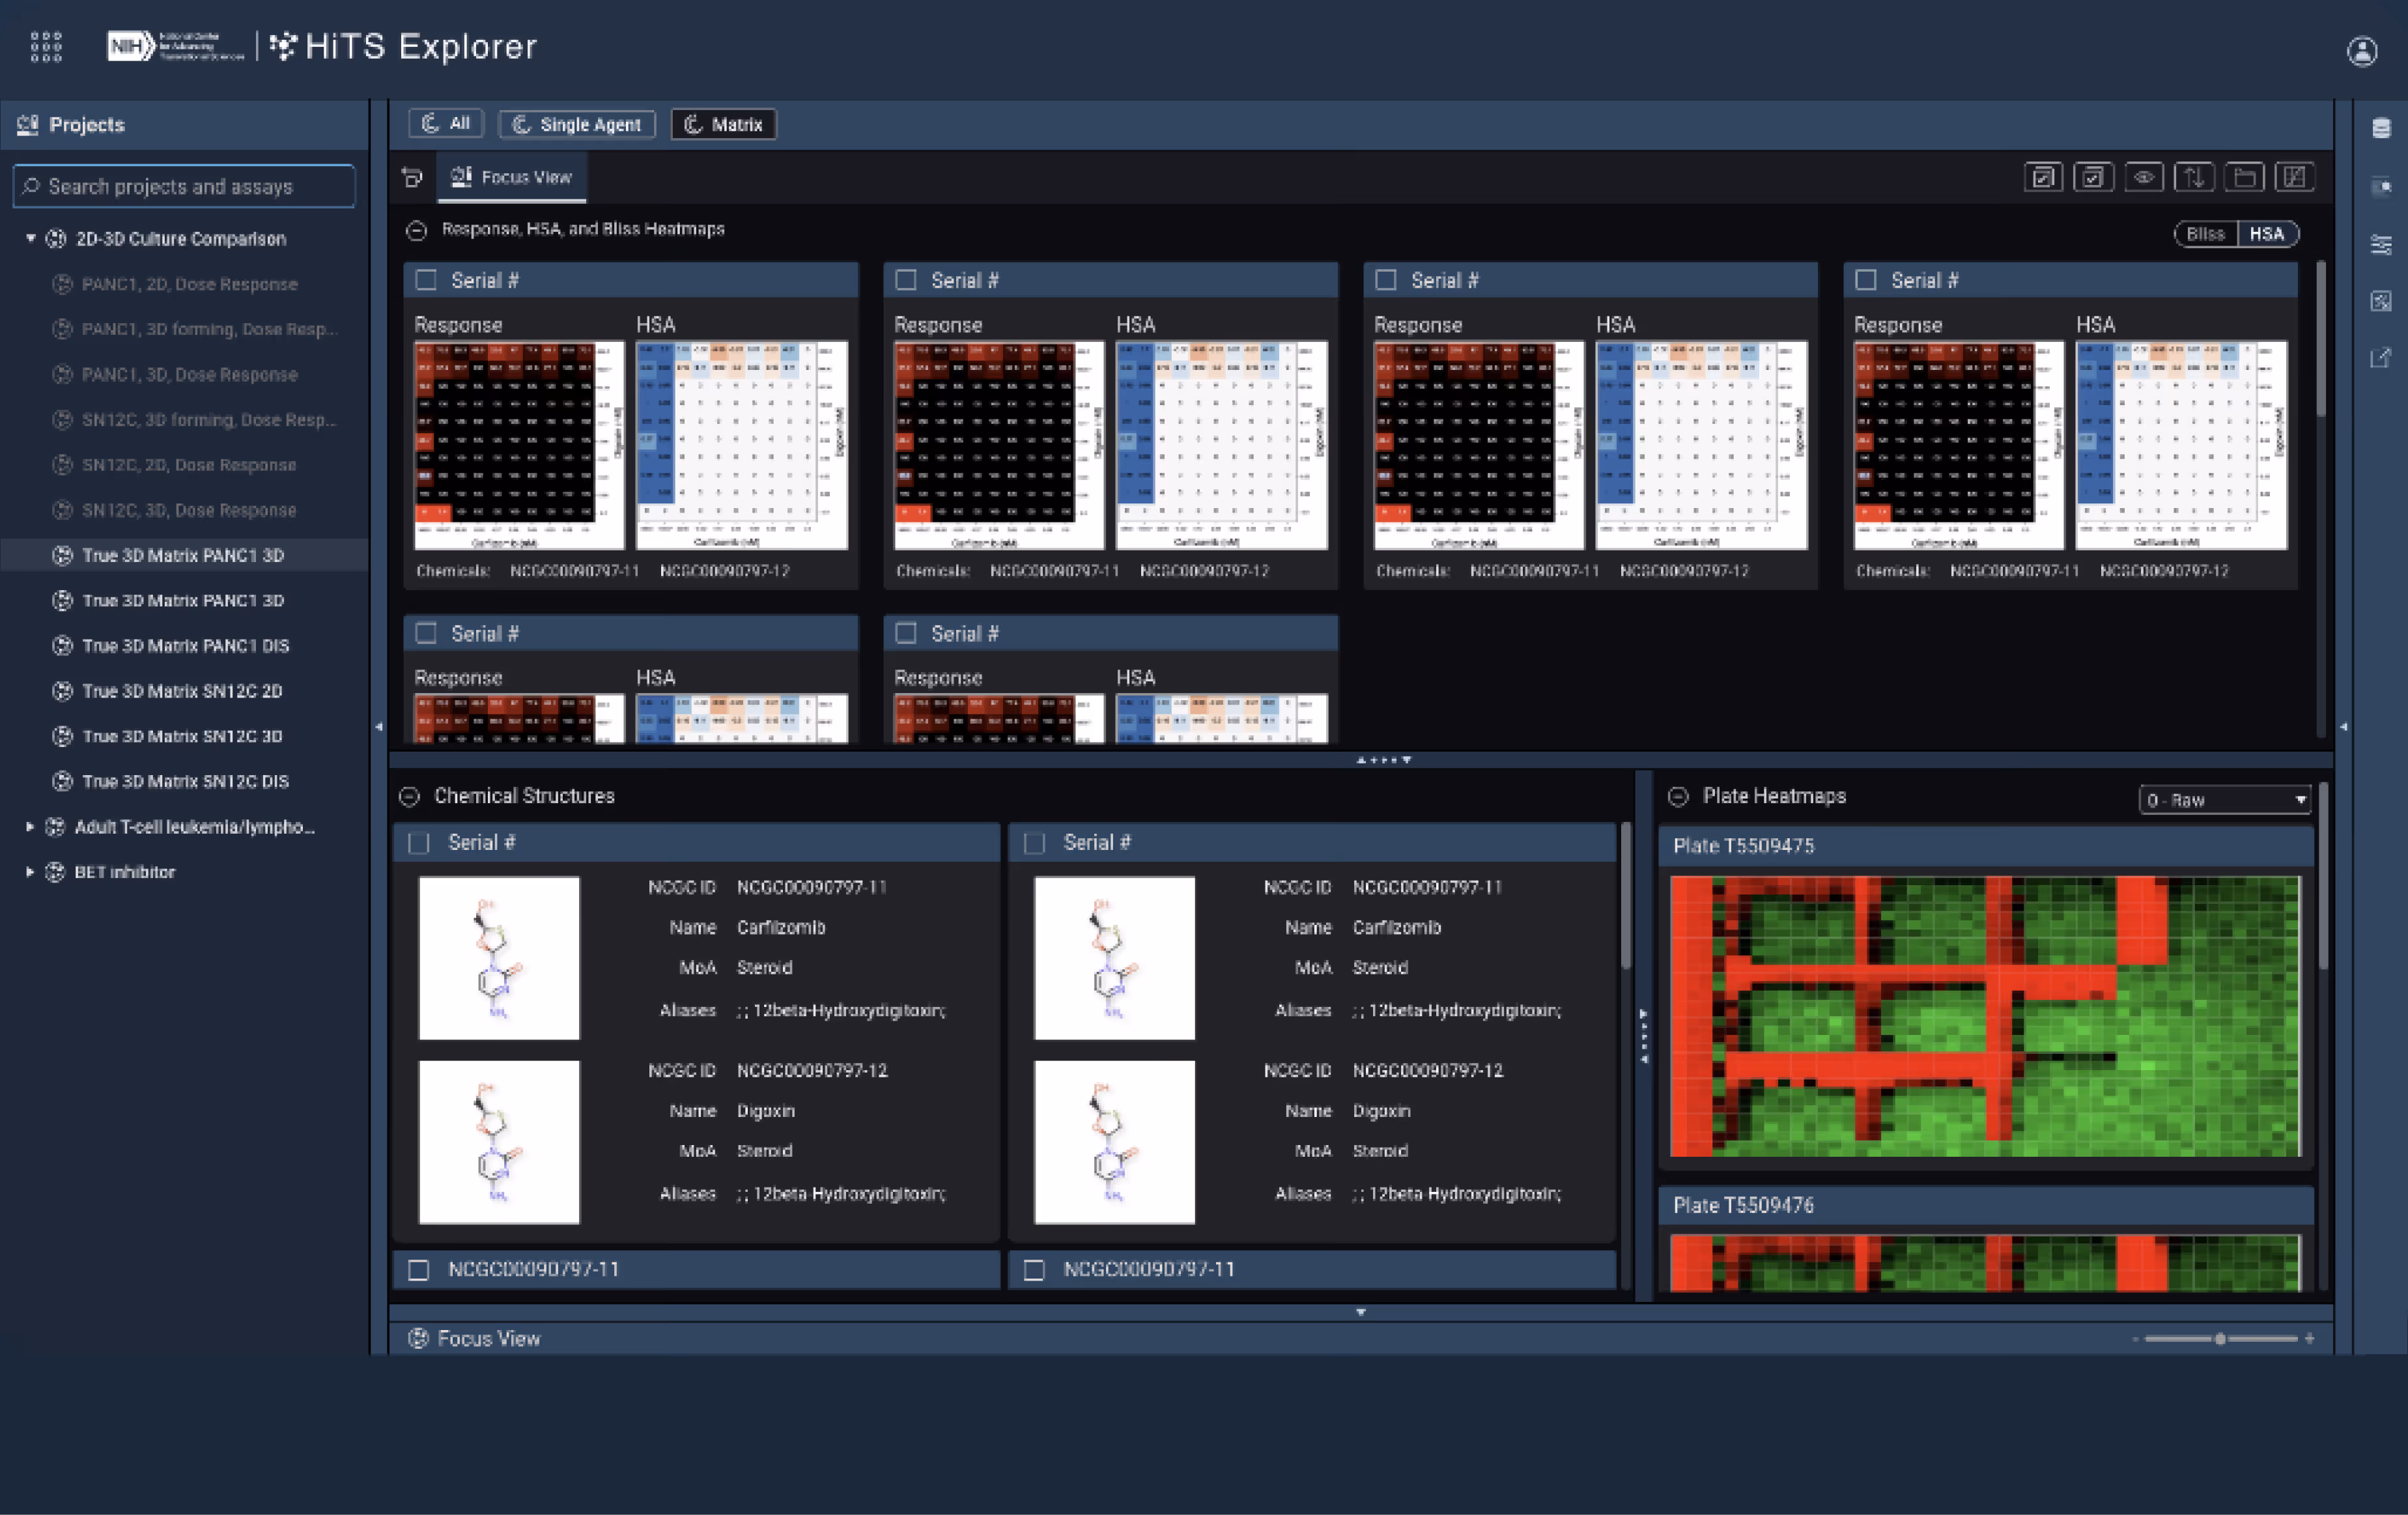
Task: Check left NCGC00090797-11 checkbox at panel bottom
Action: point(419,1270)
